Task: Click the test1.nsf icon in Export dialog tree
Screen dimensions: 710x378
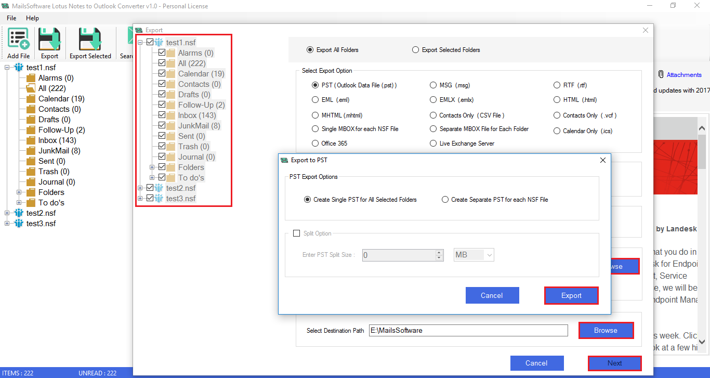Action: pos(159,42)
